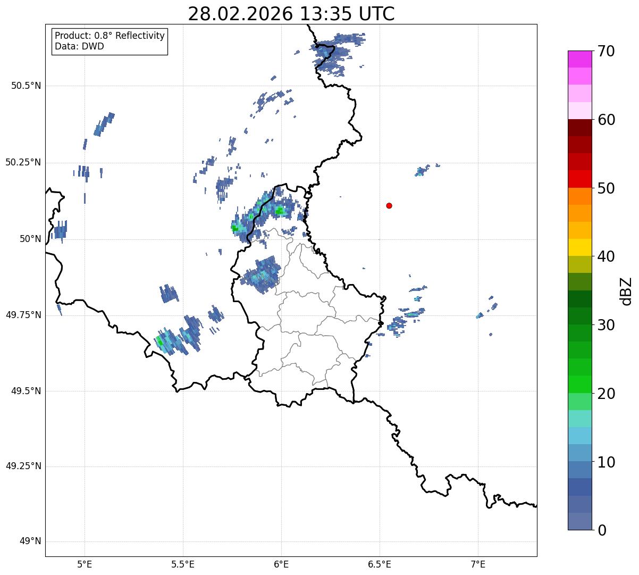Click the dark red swatch just below 60

tap(580, 128)
